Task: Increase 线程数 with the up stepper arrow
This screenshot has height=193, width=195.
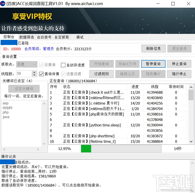Action: (x=34, y=72)
